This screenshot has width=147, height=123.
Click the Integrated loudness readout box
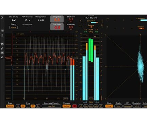57,19
